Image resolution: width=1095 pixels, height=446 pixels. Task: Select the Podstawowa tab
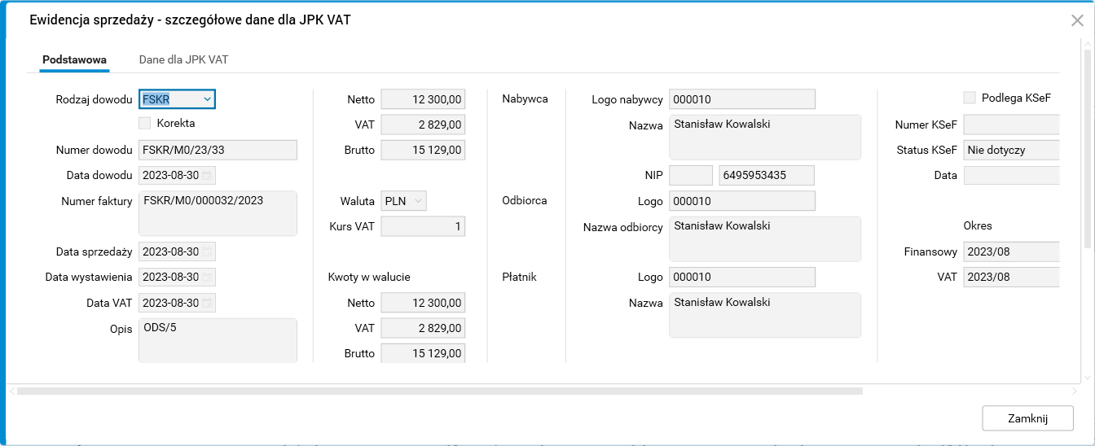pyautogui.click(x=74, y=59)
